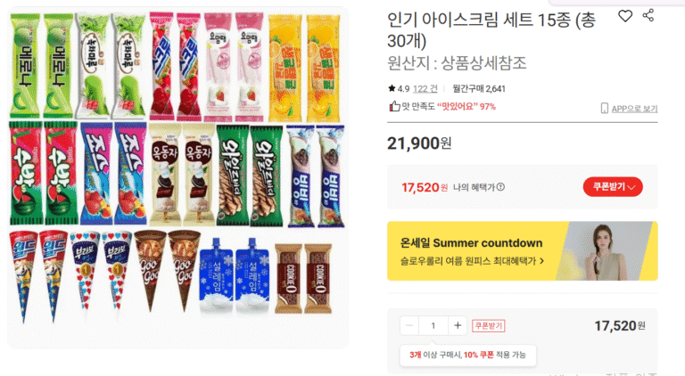Expand the red 쿠폰받기 dropdown button
Viewport: 685px width, 376px height.
(x=613, y=187)
